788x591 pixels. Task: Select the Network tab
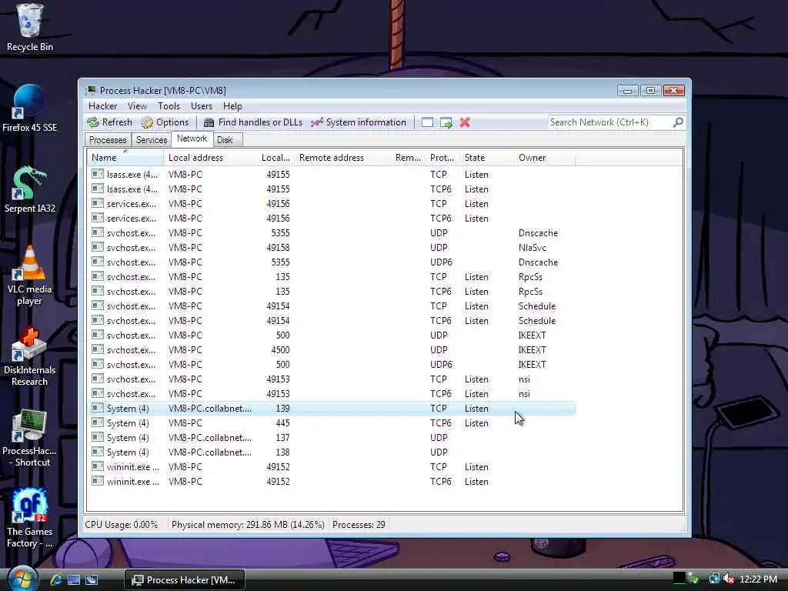(192, 139)
